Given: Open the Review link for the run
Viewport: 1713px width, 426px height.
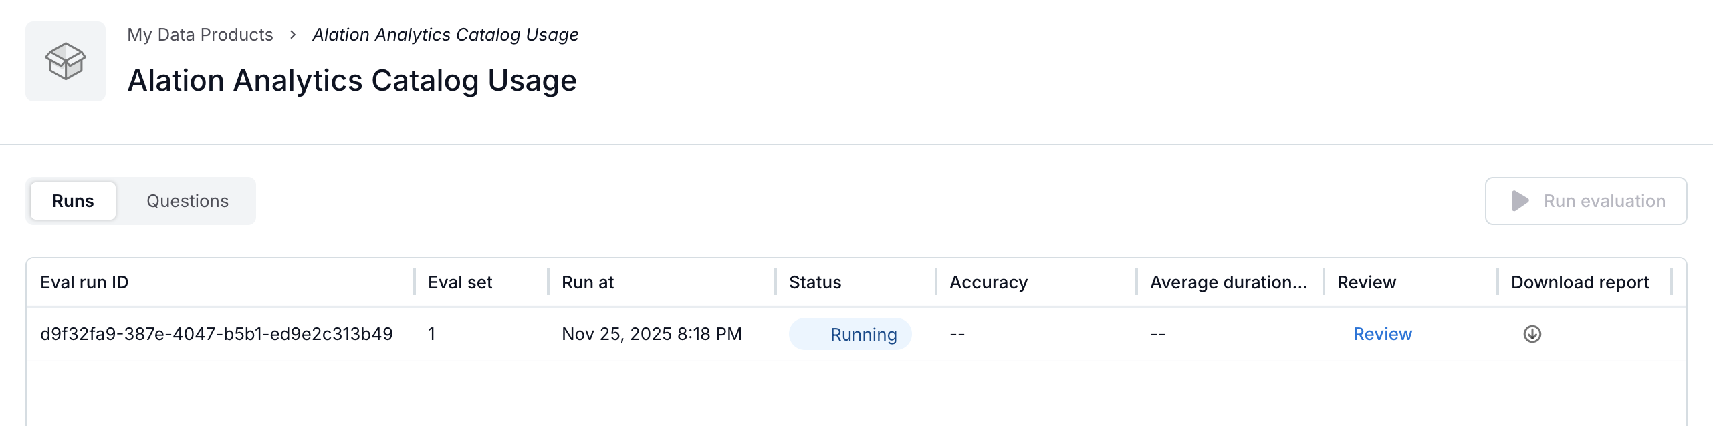Looking at the screenshot, I should 1382,334.
